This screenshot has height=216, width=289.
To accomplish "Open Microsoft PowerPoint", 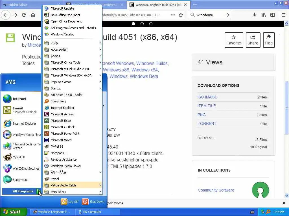I will pos(72,134).
